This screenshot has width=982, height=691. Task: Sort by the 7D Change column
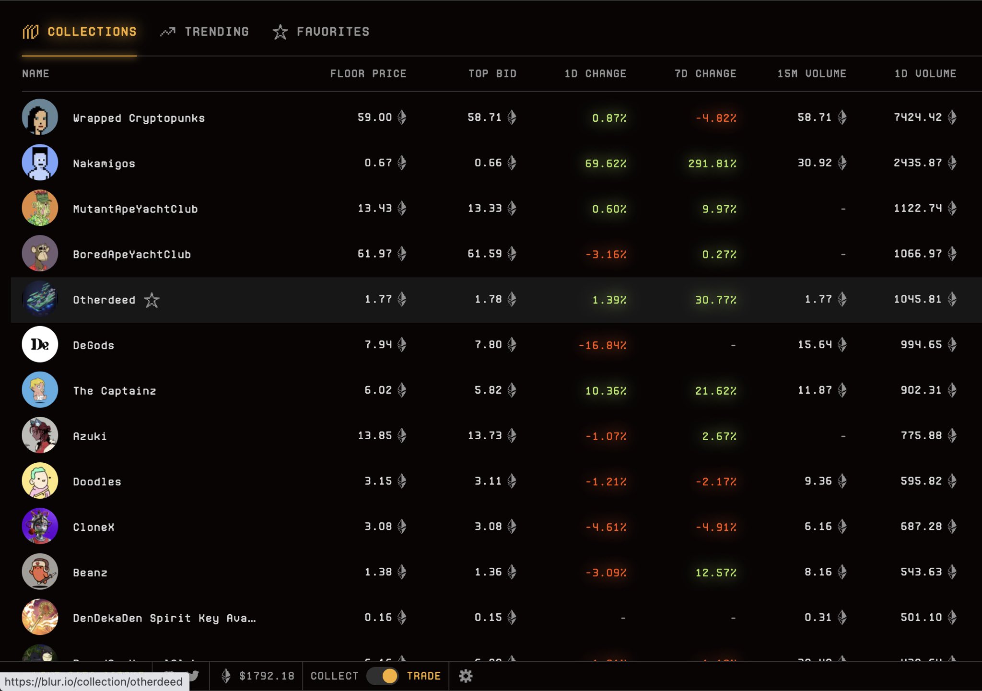pos(705,74)
